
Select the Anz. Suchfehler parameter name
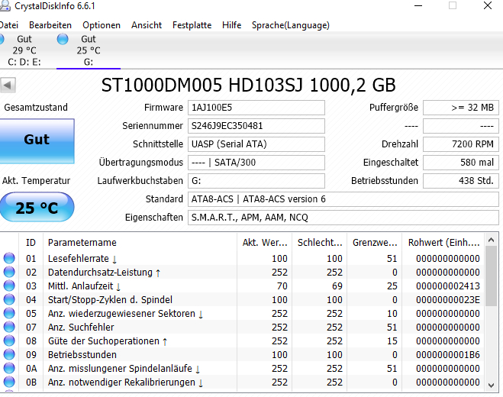pos(81,328)
